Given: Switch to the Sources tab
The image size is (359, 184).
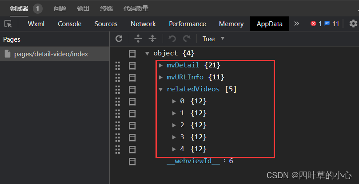Looking at the screenshot, I should coord(106,24).
